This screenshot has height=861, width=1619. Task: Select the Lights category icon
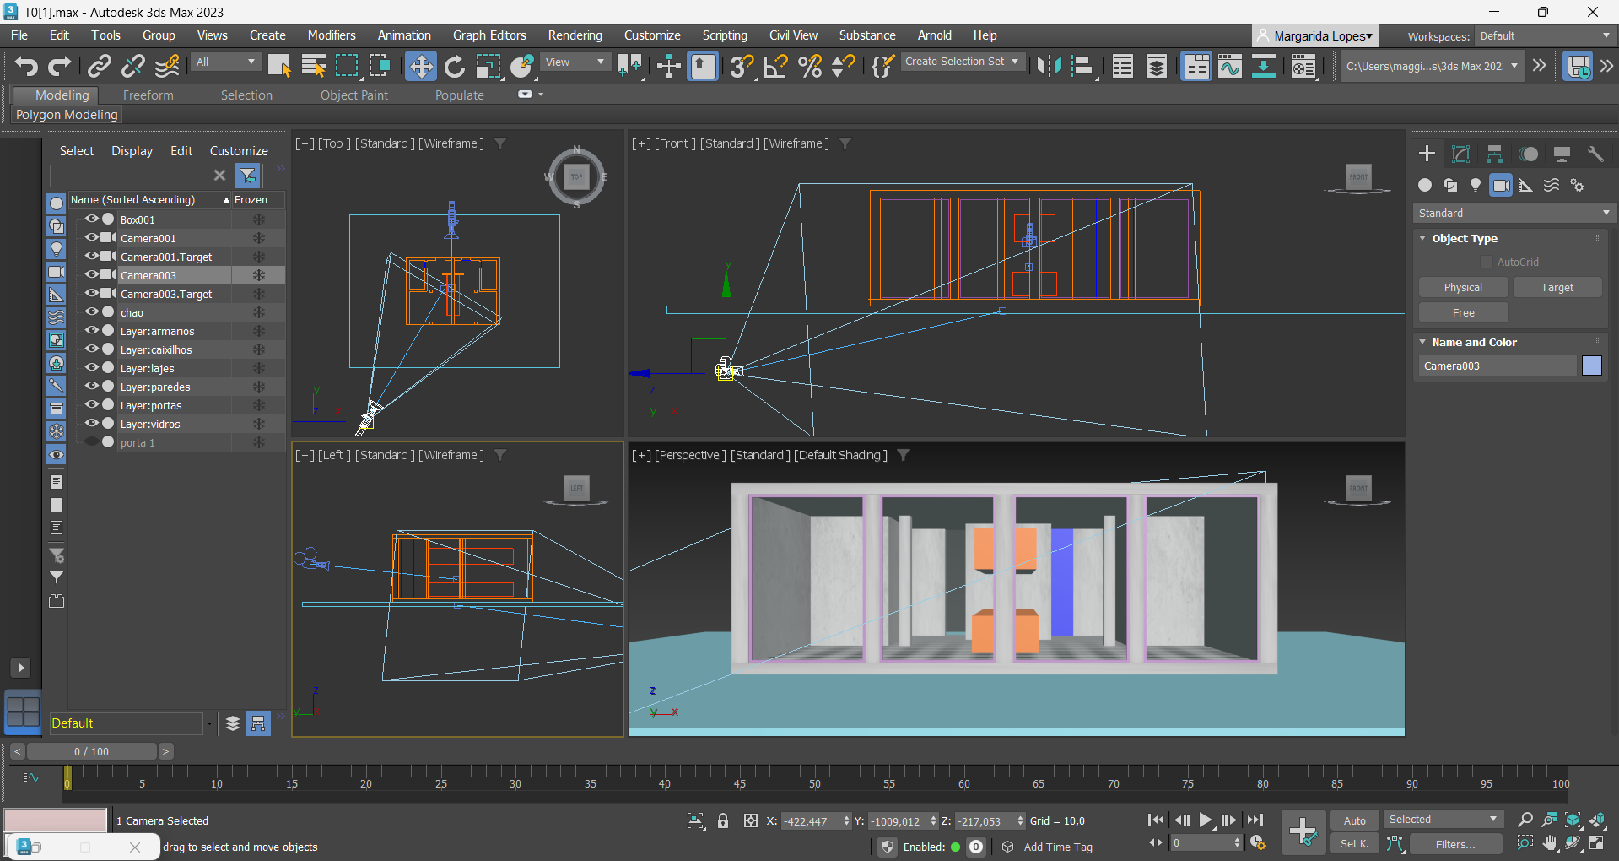(x=1475, y=185)
